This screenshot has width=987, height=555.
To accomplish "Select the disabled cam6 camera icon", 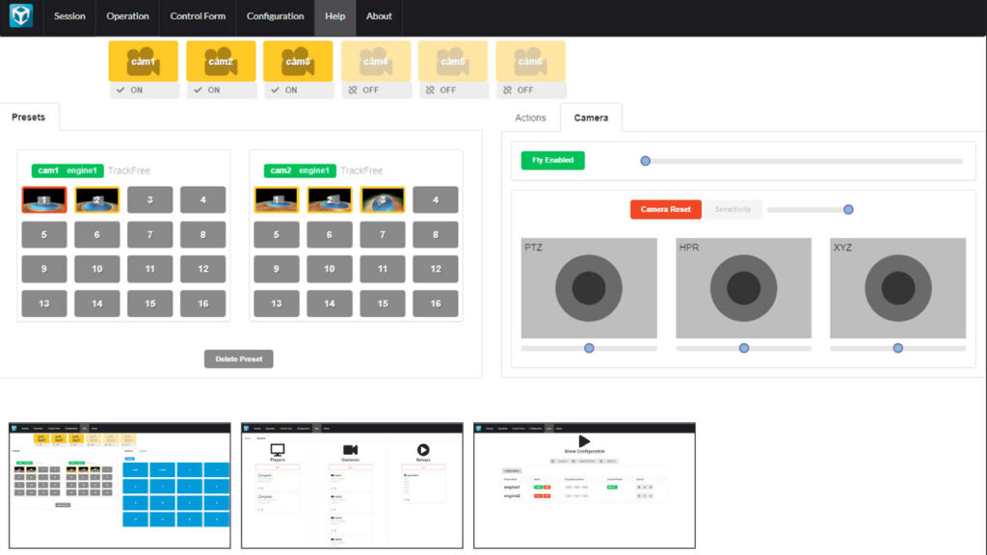I will [530, 61].
